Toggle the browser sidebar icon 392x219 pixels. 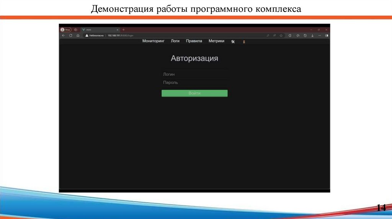(327, 35)
